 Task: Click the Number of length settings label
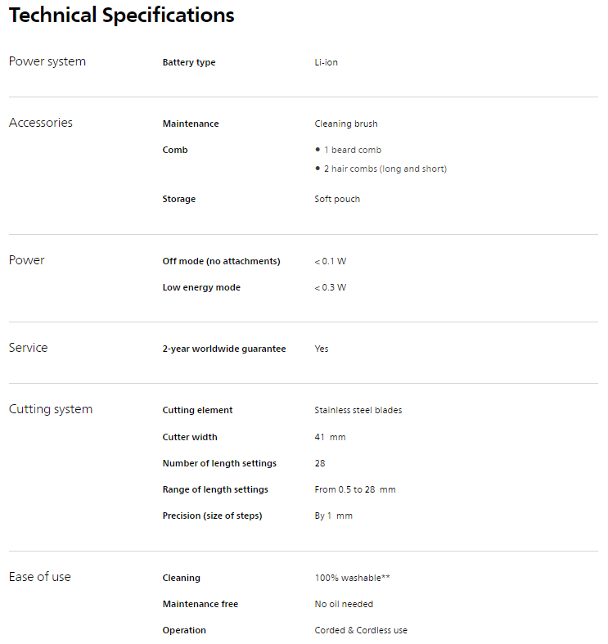pyautogui.click(x=219, y=464)
